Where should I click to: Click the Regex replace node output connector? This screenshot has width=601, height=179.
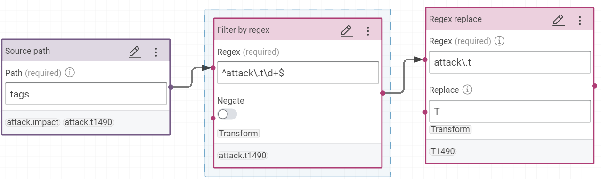594,86
